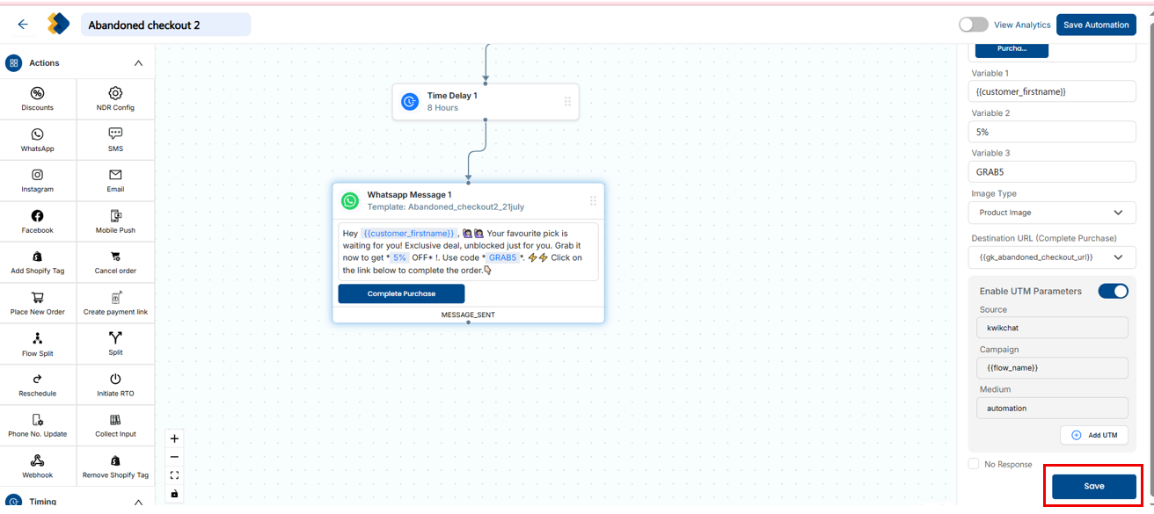Grab the Whatsapp Message 1 drag handle
This screenshot has height=514, width=1154.
593,201
